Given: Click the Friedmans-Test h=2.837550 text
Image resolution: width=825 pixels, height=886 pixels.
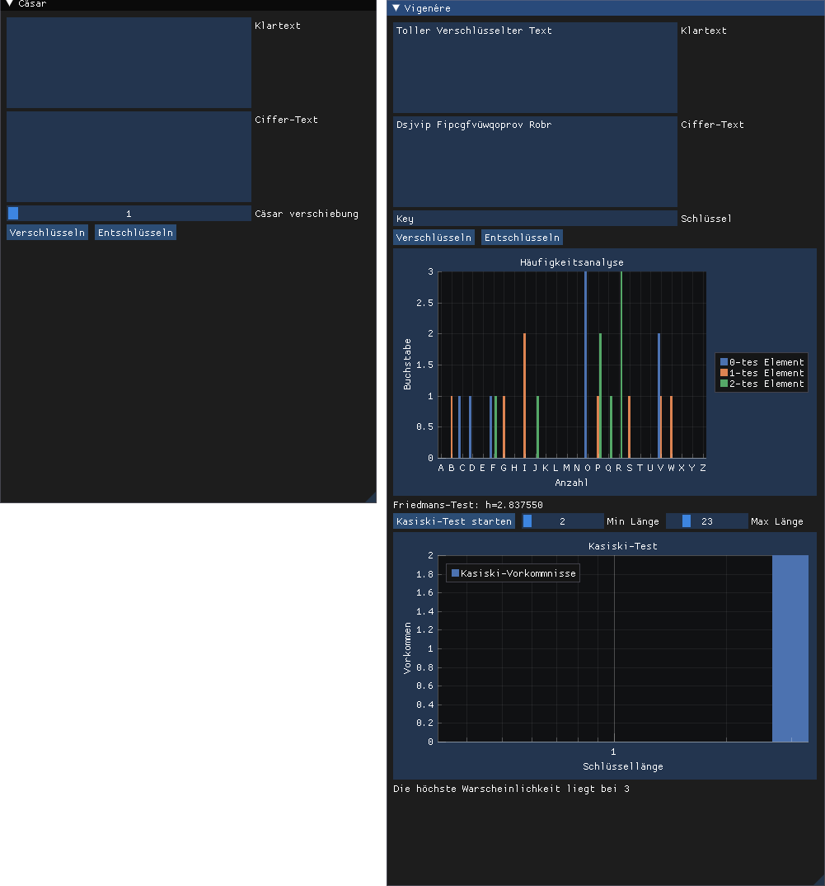Looking at the screenshot, I should coord(467,505).
